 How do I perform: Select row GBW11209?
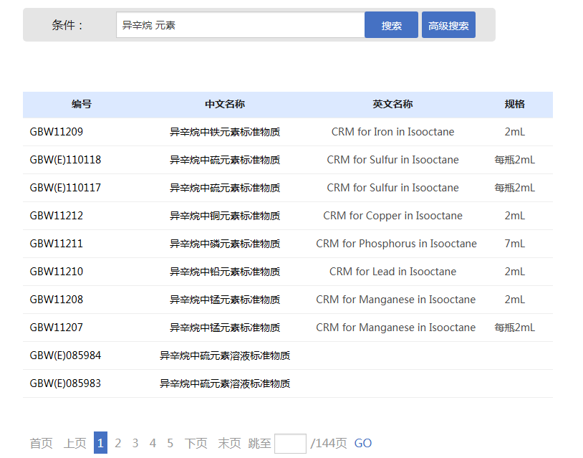[288, 132]
